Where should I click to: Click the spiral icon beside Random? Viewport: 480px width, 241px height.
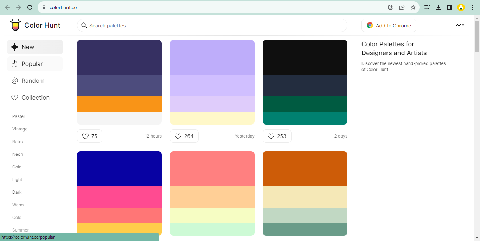14,81
